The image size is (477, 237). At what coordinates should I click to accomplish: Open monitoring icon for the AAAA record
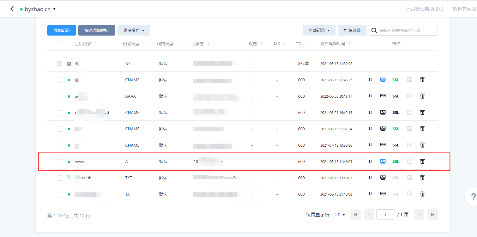pyautogui.click(x=383, y=96)
